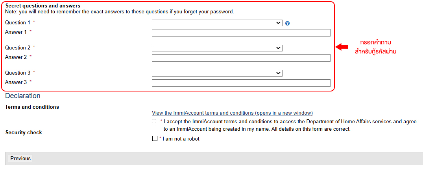
Task: Select the Question 3 combo box
Action: 217,73
